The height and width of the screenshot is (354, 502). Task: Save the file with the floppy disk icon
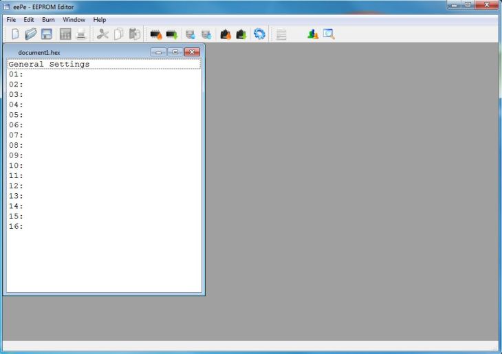click(x=47, y=34)
